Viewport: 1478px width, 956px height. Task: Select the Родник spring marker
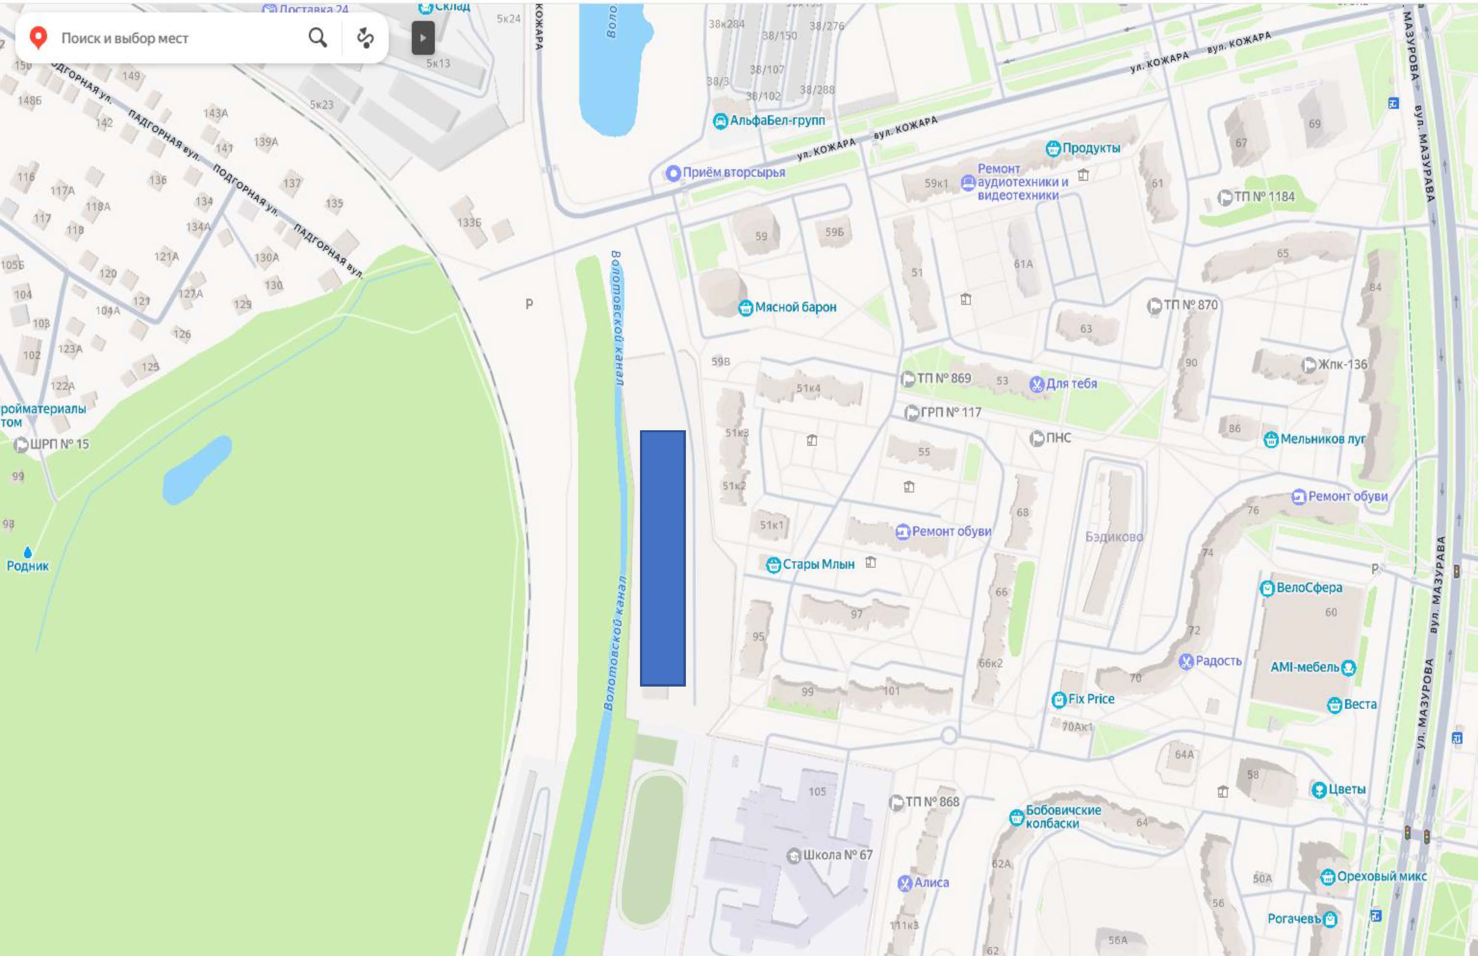coord(27,552)
